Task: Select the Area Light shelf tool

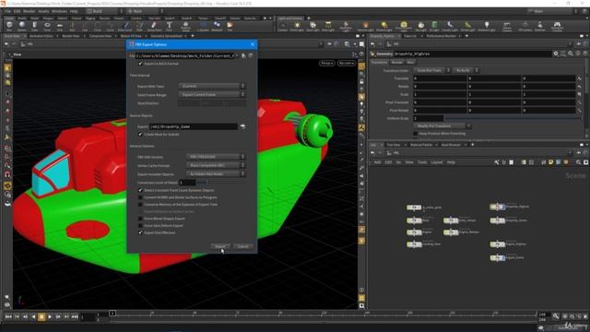Action: [328, 27]
